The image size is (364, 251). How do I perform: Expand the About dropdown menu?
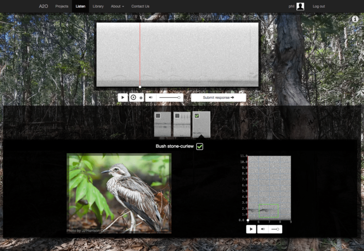[118, 6]
